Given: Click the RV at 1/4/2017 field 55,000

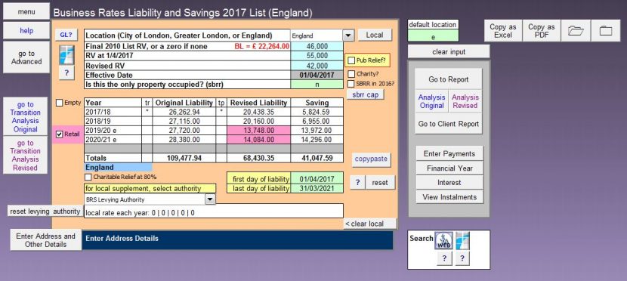Looking at the screenshot, I should coord(317,56).
